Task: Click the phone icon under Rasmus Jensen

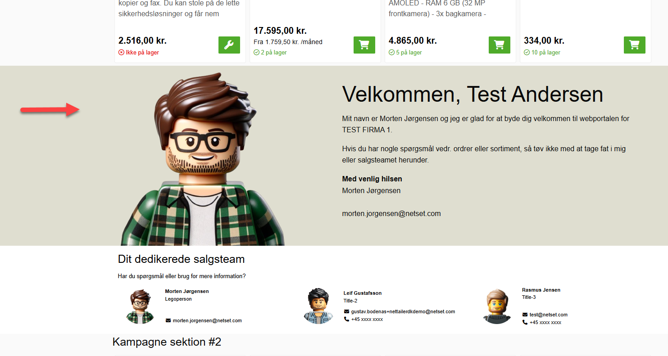Action: (x=525, y=322)
